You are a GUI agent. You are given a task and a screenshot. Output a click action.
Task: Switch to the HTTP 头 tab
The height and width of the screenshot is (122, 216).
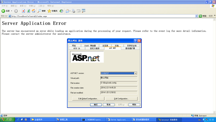77,48
